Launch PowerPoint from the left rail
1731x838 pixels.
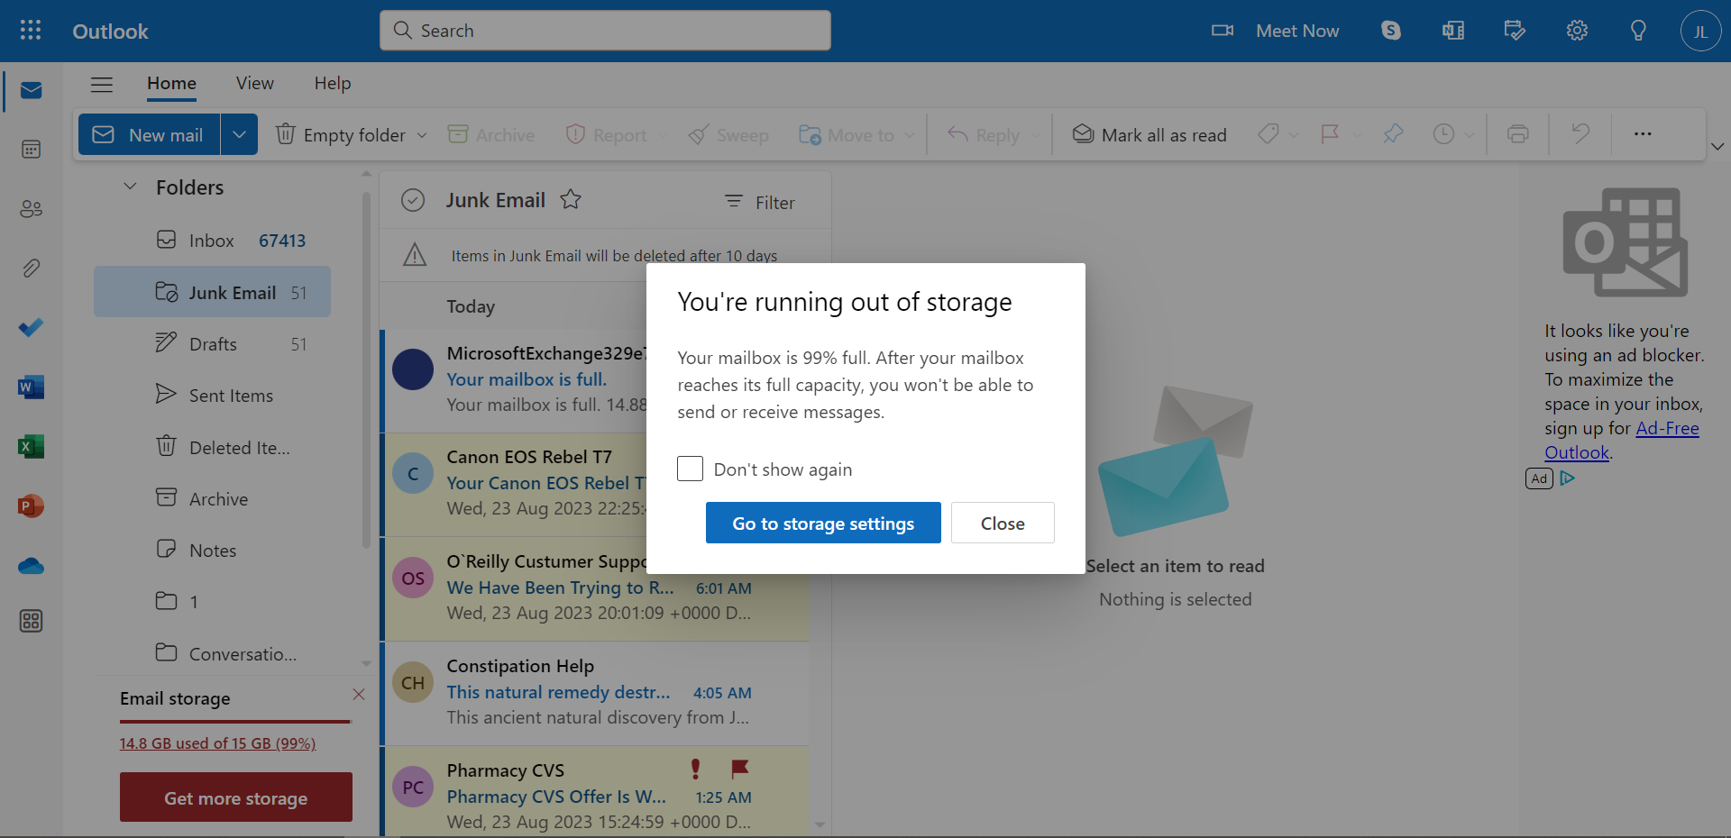32,506
